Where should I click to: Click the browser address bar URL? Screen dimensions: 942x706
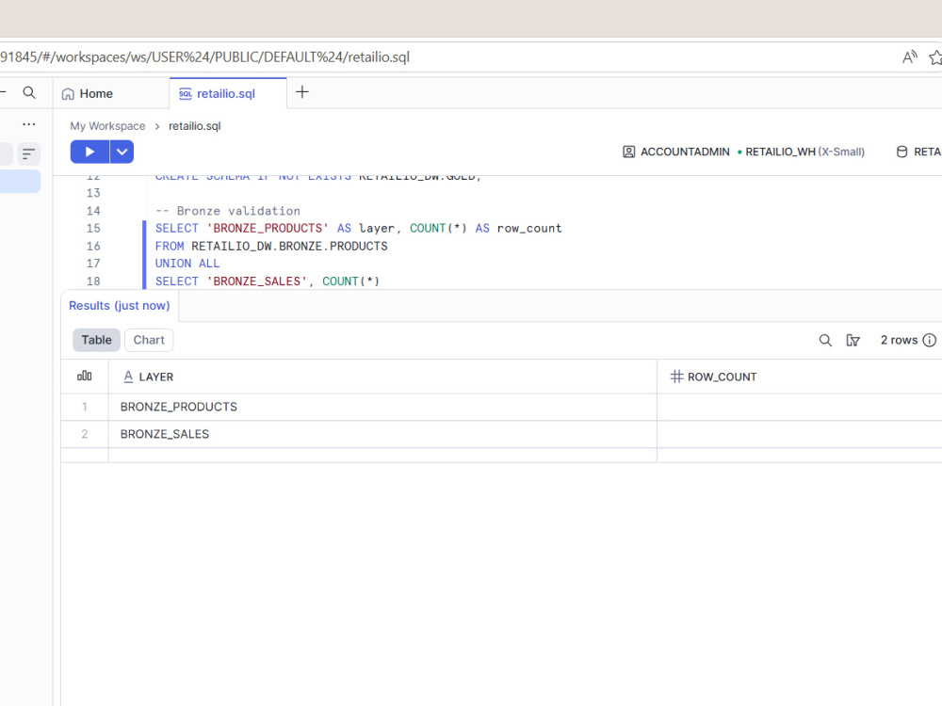coord(204,57)
